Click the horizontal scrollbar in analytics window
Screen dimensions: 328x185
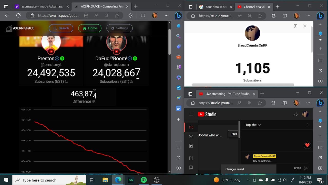243,85
